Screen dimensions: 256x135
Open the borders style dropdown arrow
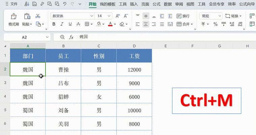[x=92, y=24]
